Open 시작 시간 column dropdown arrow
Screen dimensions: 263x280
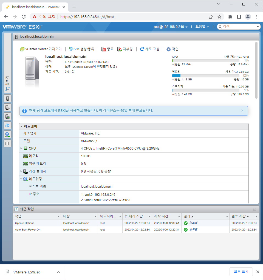[x=179, y=216]
